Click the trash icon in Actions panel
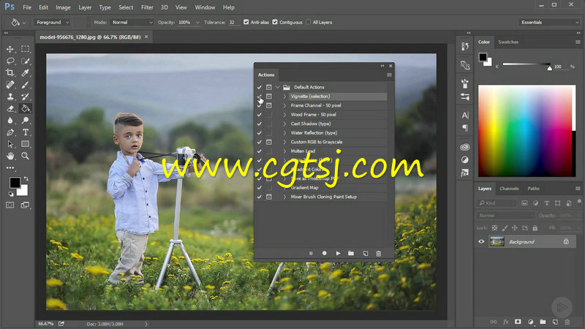 378,253
